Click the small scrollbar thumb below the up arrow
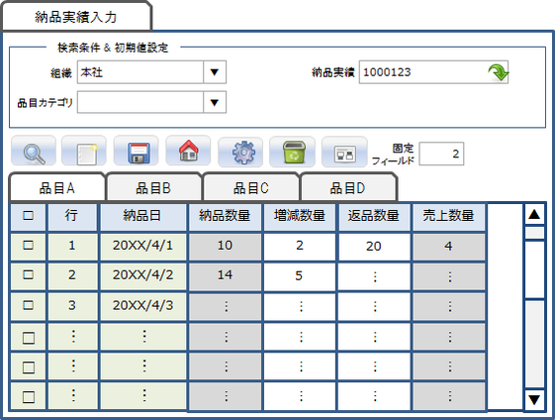 (x=534, y=233)
